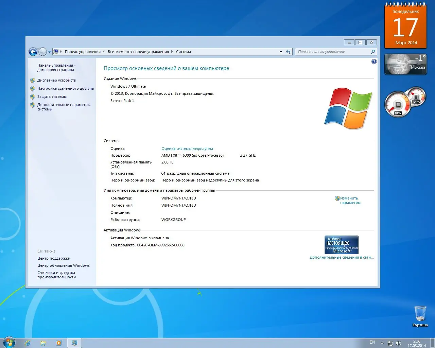The image size is (435, 348).
Task: Click the calendar gadget showing 17 Март 2014
Action: [x=405, y=26]
